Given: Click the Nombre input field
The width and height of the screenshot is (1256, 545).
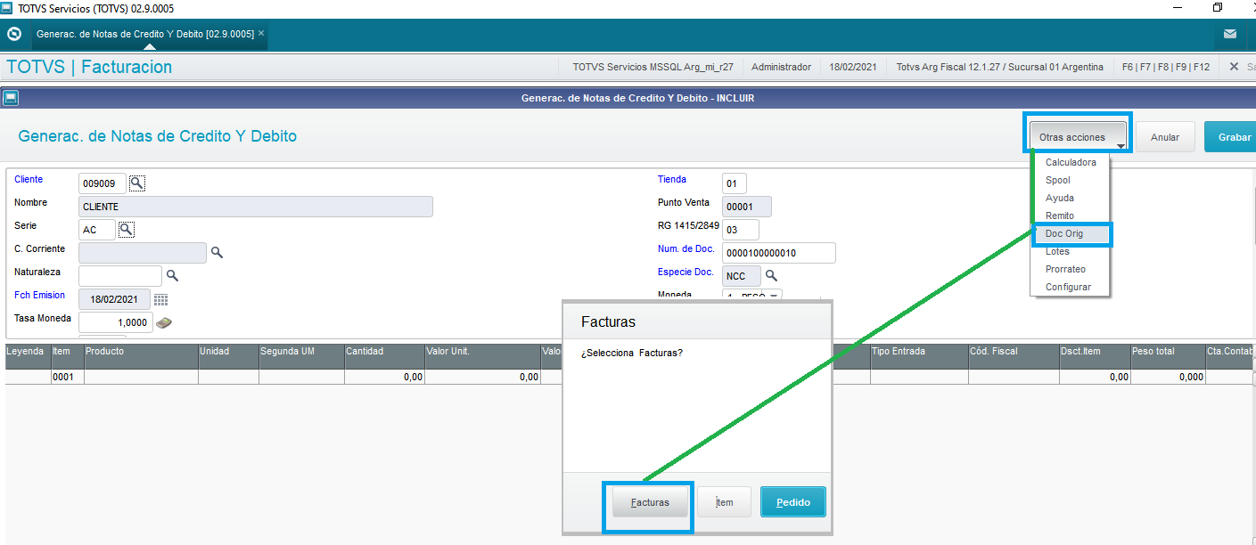Looking at the screenshot, I should (256, 207).
